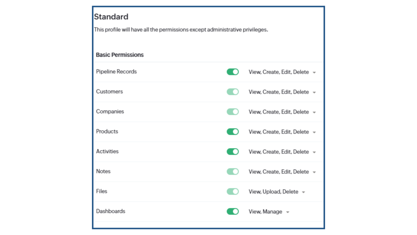
Task: Expand the Notes permissions dropdown arrow
Action: point(314,173)
